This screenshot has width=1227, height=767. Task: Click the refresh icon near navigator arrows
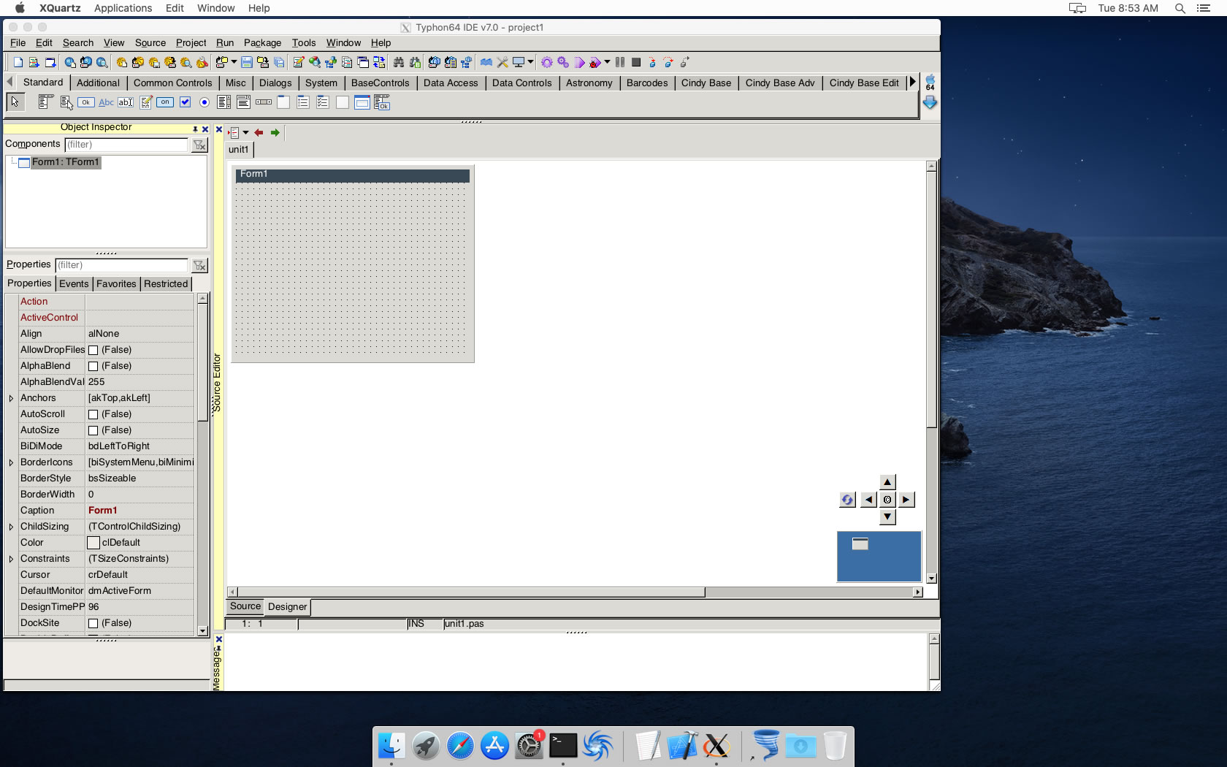pyautogui.click(x=847, y=500)
